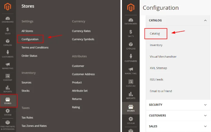Select Content icon in the Configuration page sidebar
Viewport: 211px width, 132px height.
click(131, 83)
